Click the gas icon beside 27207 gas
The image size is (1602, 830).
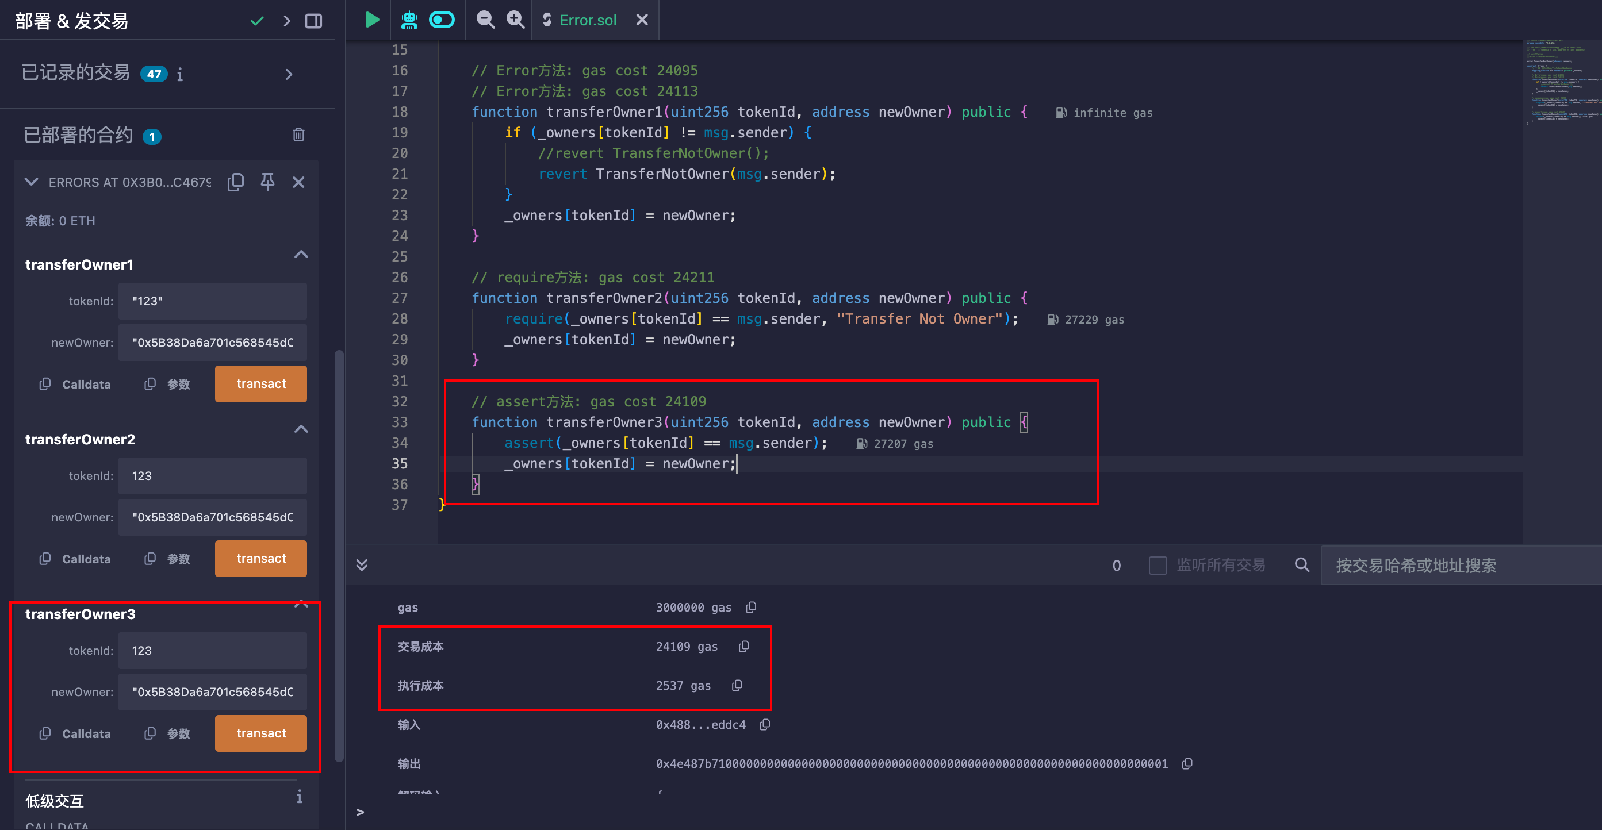pos(861,444)
